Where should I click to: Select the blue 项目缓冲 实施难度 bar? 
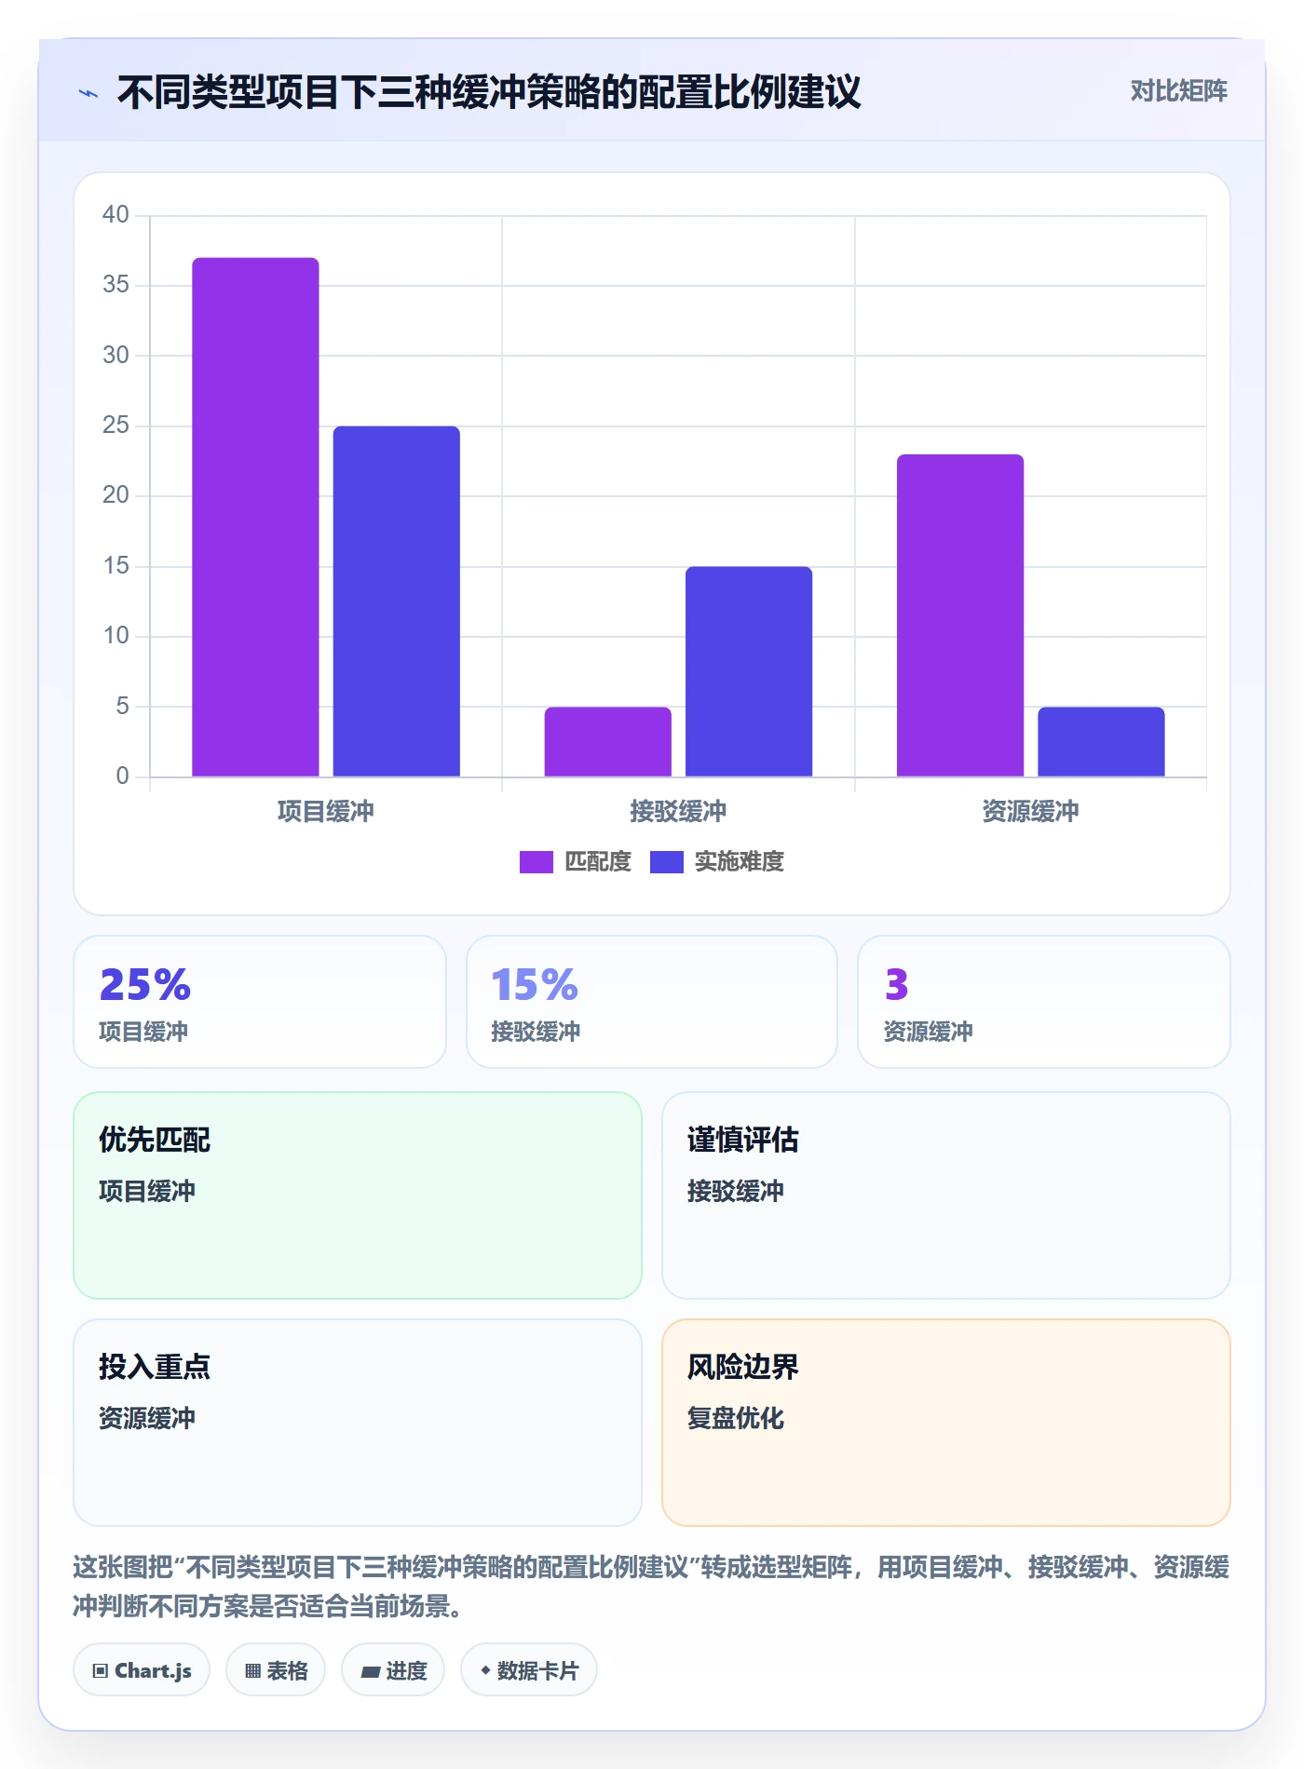tap(397, 601)
